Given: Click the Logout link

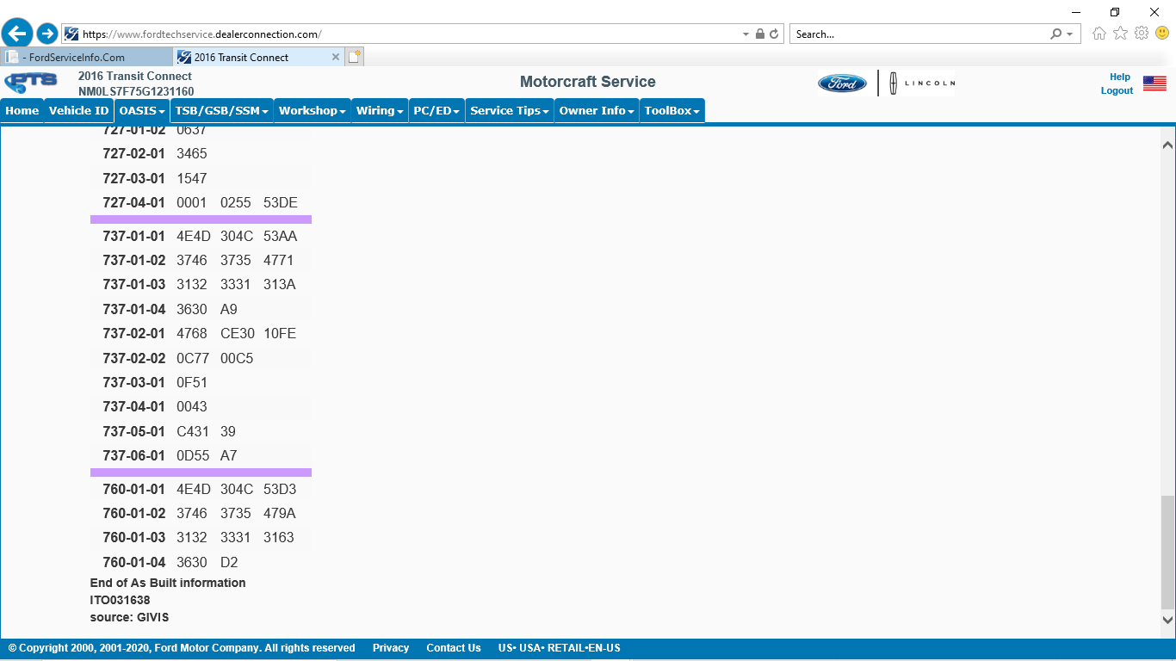Looking at the screenshot, I should [x=1117, y=91].
